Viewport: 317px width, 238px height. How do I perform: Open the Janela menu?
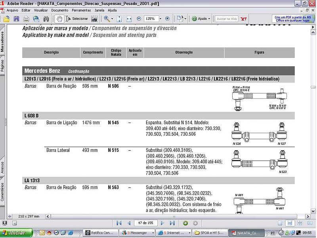pyautogui.click(x=99, y=10)
